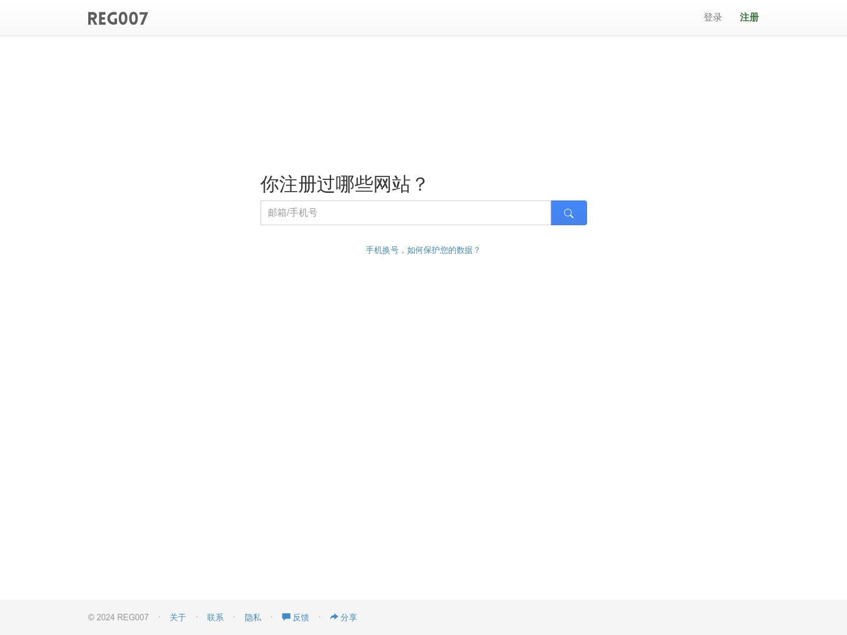Click the blue magnifier search button
This screenshot has width=847, height=635.
pyautogui.click(x=569, y=213)
